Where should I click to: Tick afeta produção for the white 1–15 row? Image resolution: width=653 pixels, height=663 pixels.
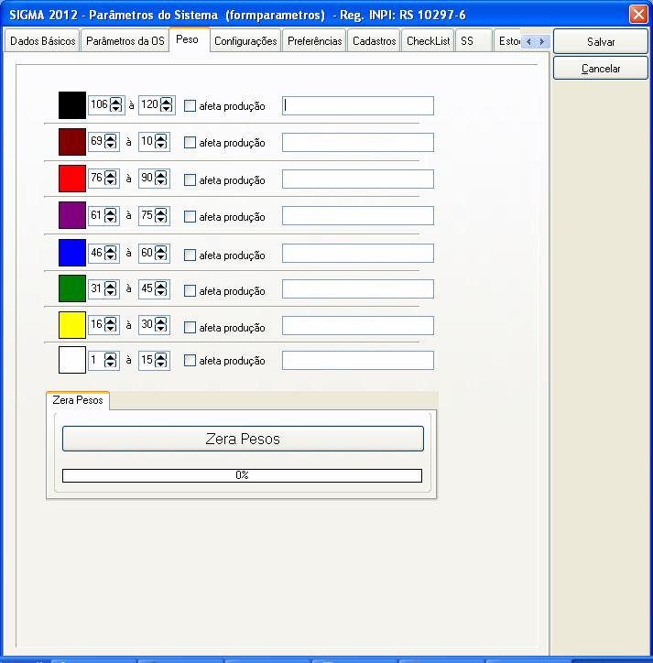pos(190,360)
